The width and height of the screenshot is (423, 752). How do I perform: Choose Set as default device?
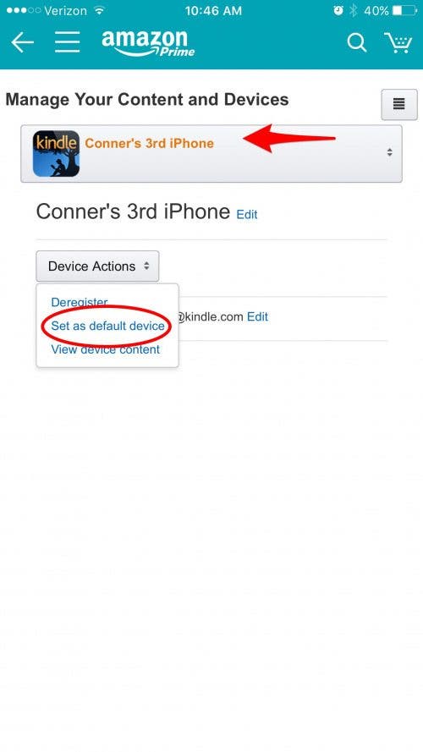pos(108,327)
